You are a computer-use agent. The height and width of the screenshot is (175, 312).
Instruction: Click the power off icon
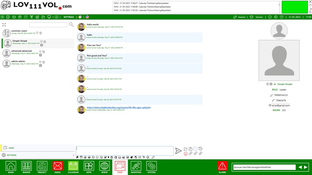coord(14,17)
